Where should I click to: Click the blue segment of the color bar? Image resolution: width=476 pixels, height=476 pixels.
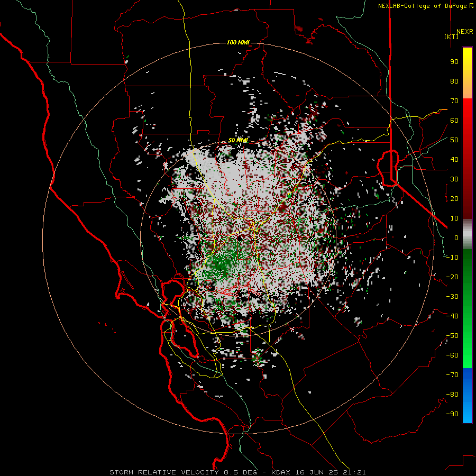click(x=467, y=395)
